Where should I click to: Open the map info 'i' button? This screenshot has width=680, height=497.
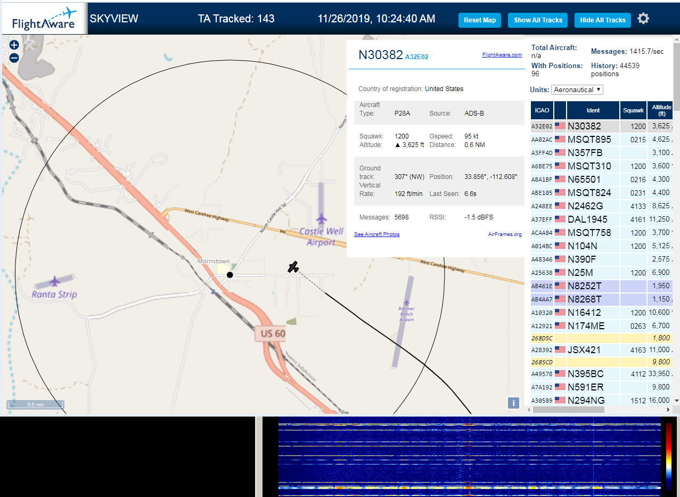(513, 403)
